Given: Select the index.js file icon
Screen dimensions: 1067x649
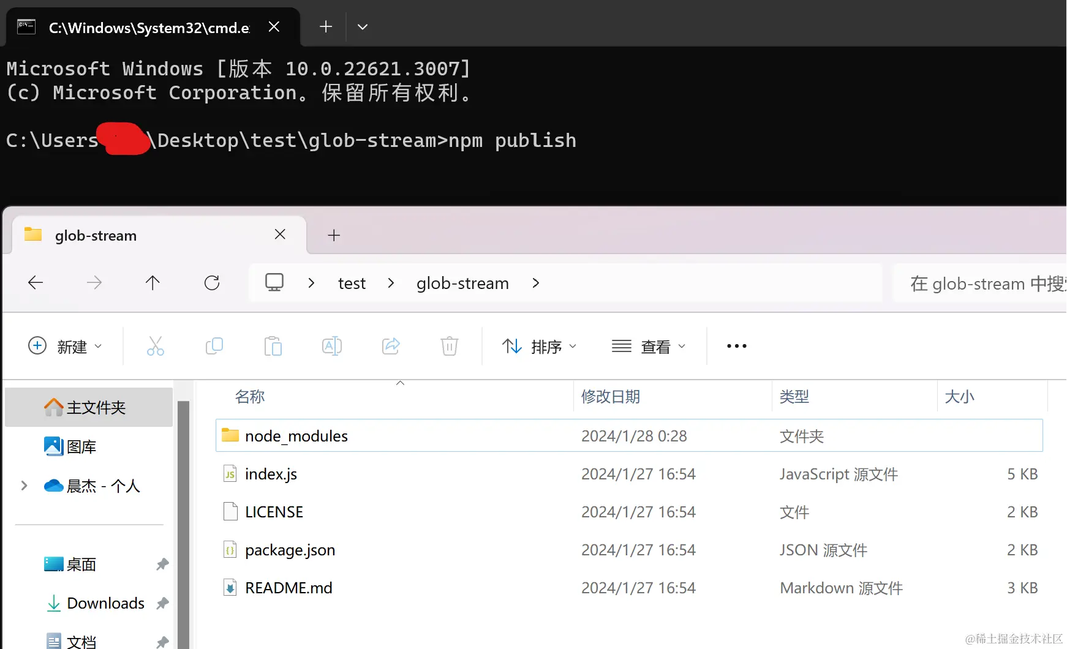Looking at the screenshot, I should [x=230, y=474].
